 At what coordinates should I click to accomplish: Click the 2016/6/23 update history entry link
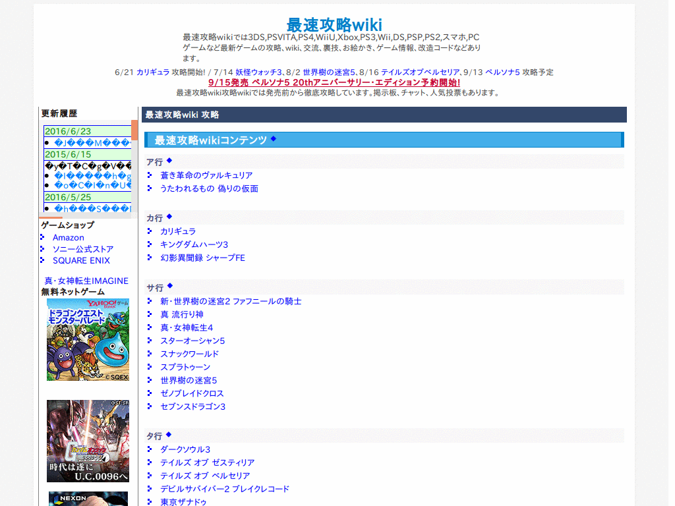click(x=92, y=143)
